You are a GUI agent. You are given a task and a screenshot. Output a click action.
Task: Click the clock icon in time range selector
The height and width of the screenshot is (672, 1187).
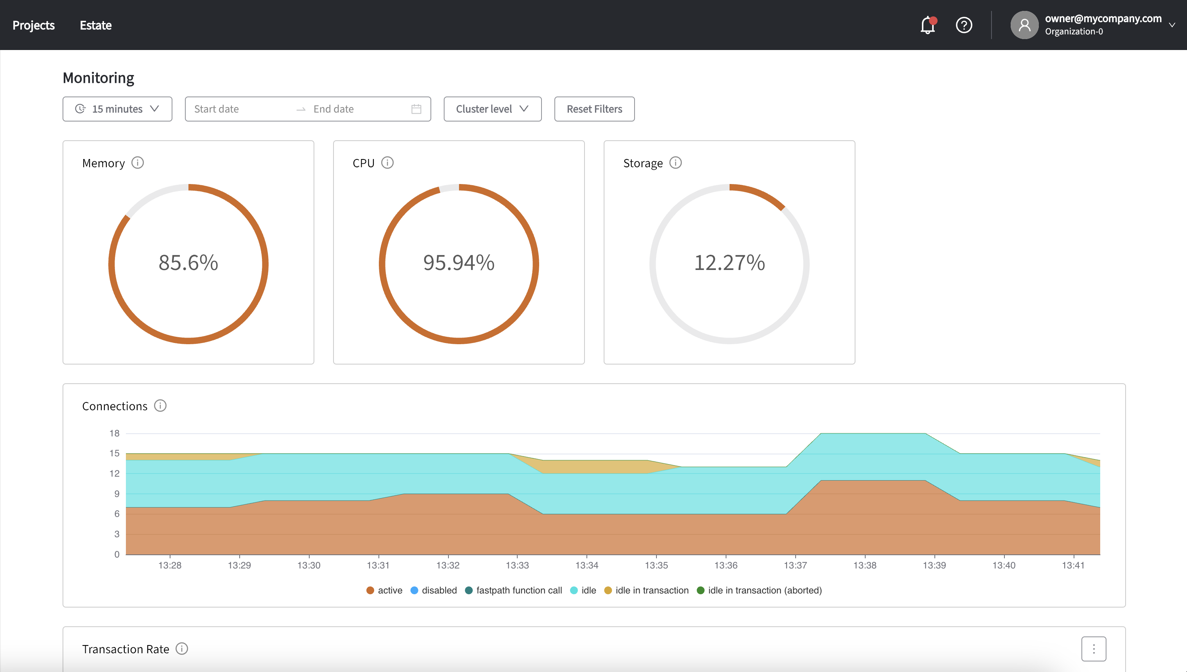(81, 109)
